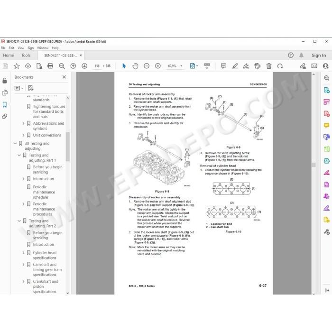
Task: Rotate the page with the rotate icon
Action: pos(280,66)
